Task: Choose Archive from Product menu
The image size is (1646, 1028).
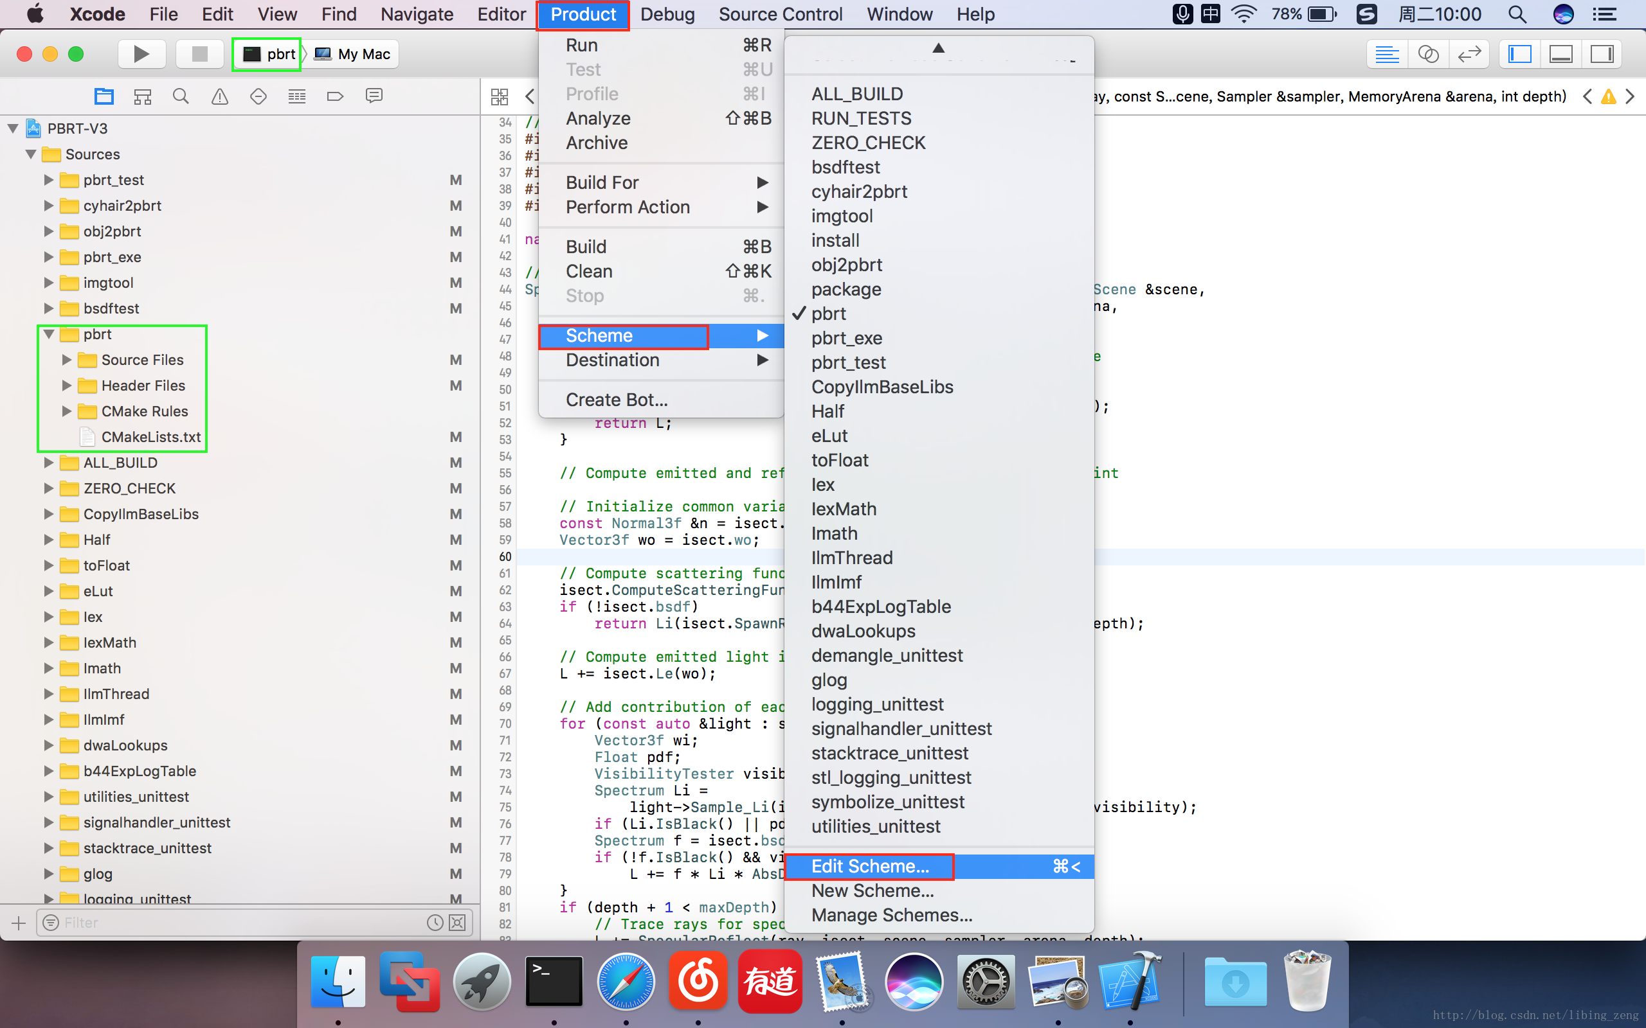Action: click(661, 143)
